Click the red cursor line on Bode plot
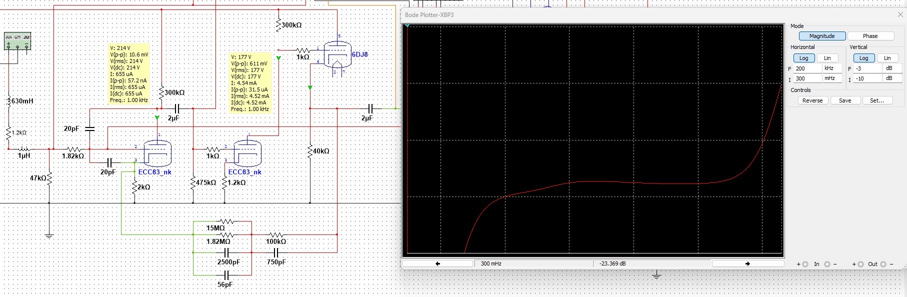 [x=407, y=140]
